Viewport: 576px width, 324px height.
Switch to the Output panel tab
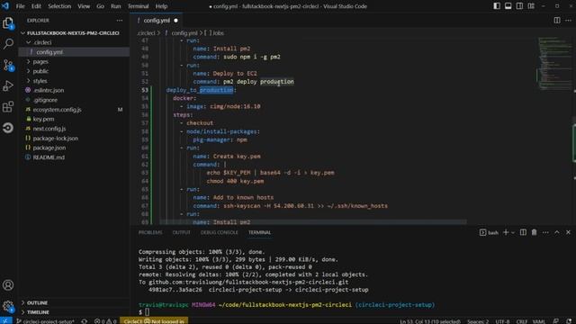(182, 232)
